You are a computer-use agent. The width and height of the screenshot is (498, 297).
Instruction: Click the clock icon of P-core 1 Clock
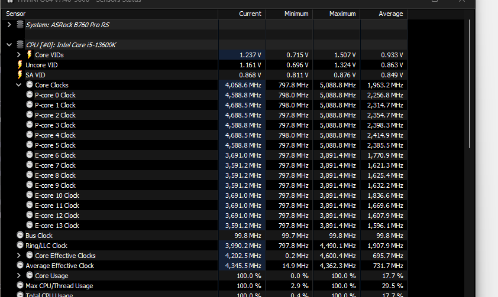30,105
